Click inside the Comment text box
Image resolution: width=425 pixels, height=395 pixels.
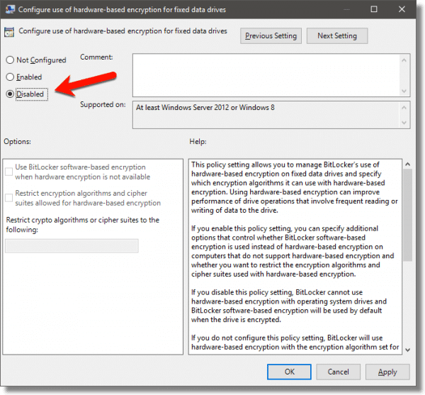[266, 75]
